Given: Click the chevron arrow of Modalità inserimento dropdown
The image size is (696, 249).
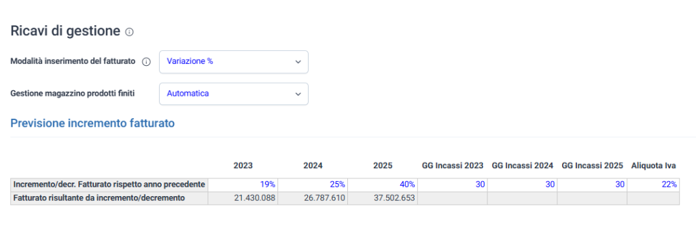Looking at the screenshot, I should (x=298, y=62).
